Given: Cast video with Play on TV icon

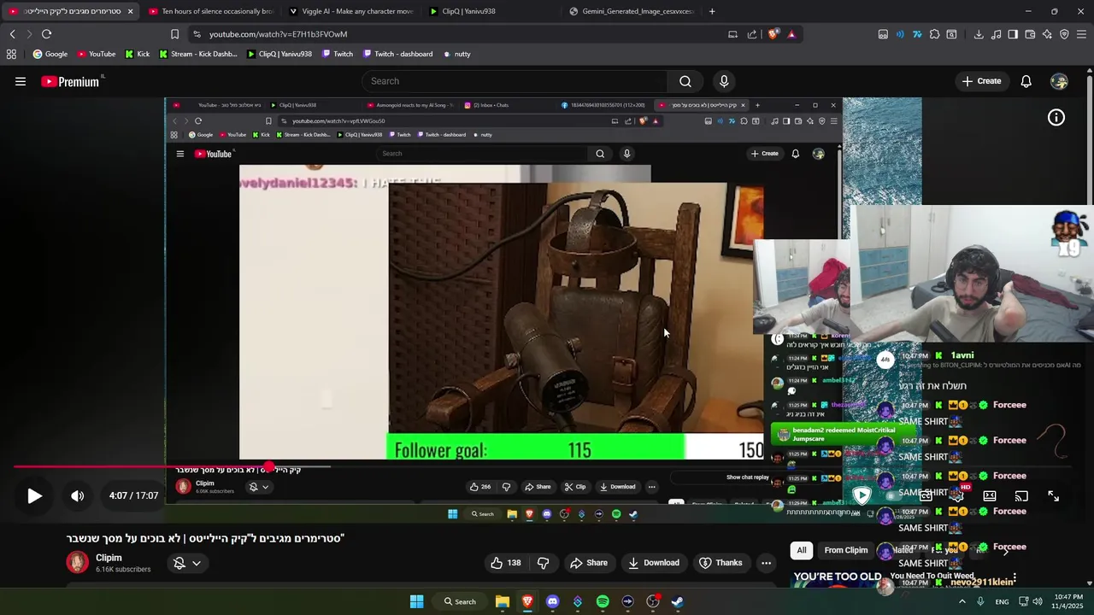Looking at the screenshot, I should (x=1021, y=495).
